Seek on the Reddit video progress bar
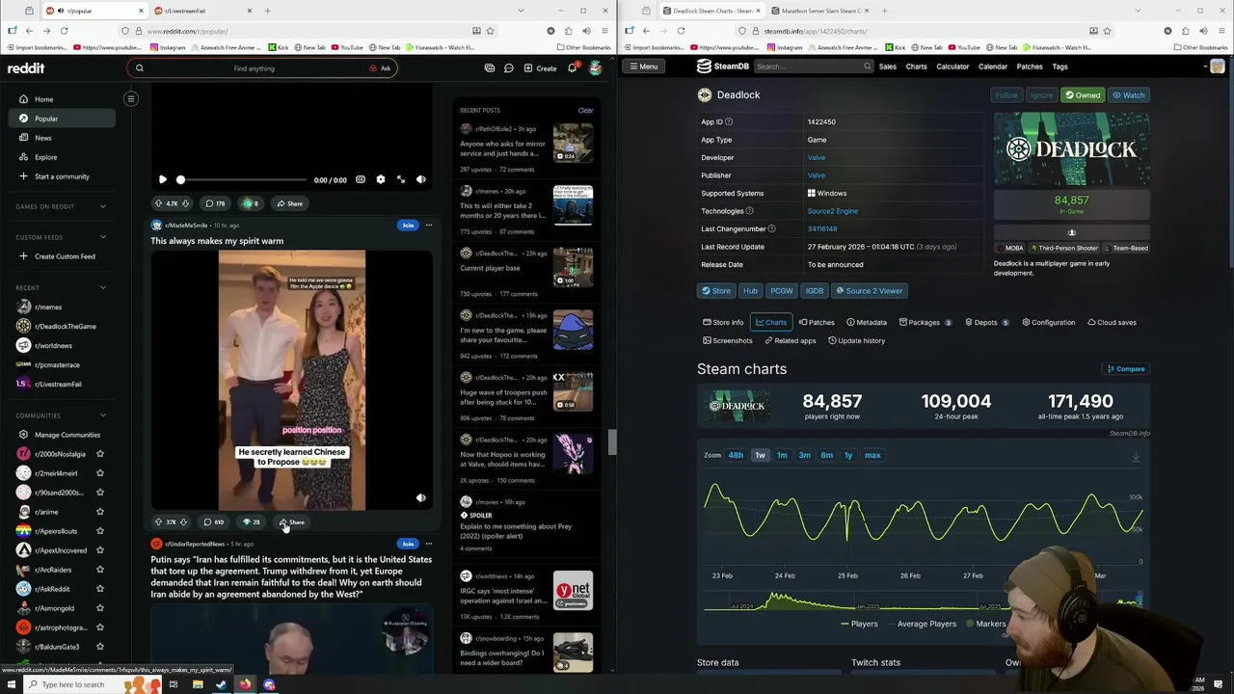Image resolution: width=1234 pixels, height=694 pixels. (242, 180)
